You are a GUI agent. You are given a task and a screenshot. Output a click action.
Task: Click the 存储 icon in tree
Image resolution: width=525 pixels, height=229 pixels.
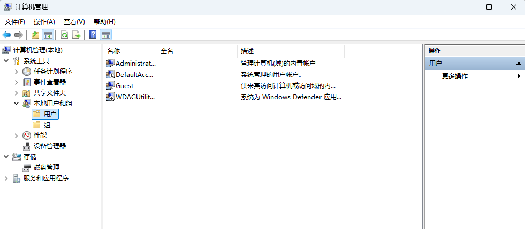17,157
